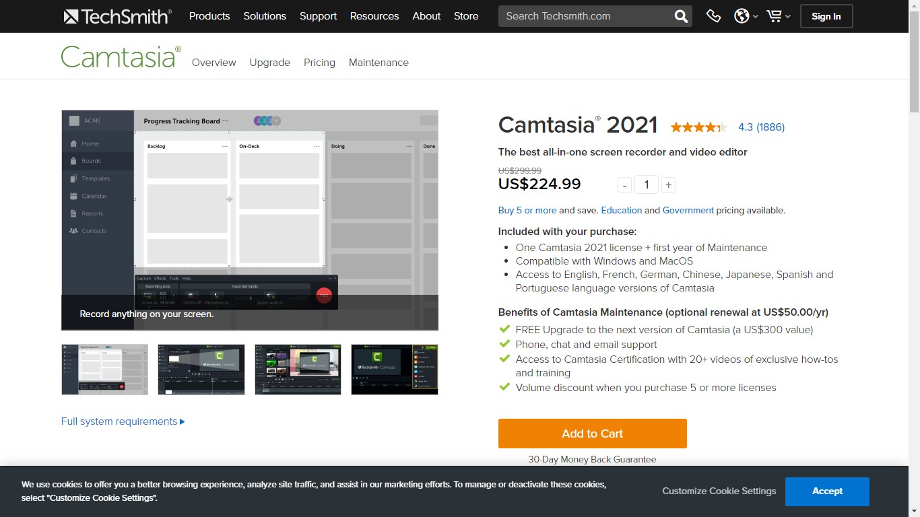Click the TechSmith logo
This screenshot has height=517, width=920.
118,16
